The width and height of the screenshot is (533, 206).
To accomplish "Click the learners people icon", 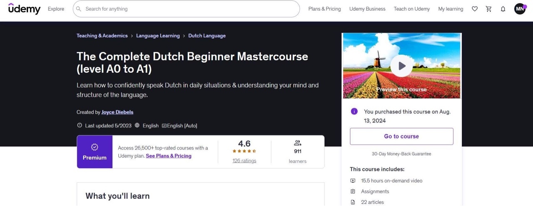I will [x=298, y=143].
